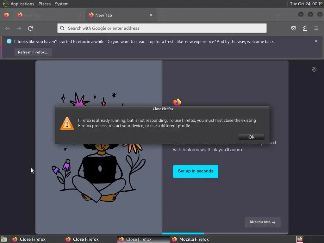Open a new tab with plus button
The width and height of the screenshot is (324, 243).
click(x=163, y=15)
